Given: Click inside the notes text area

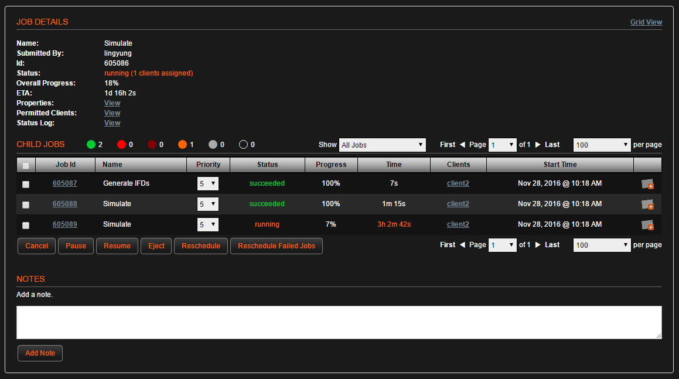Looking at the screenshot, I should pos(339,322).
